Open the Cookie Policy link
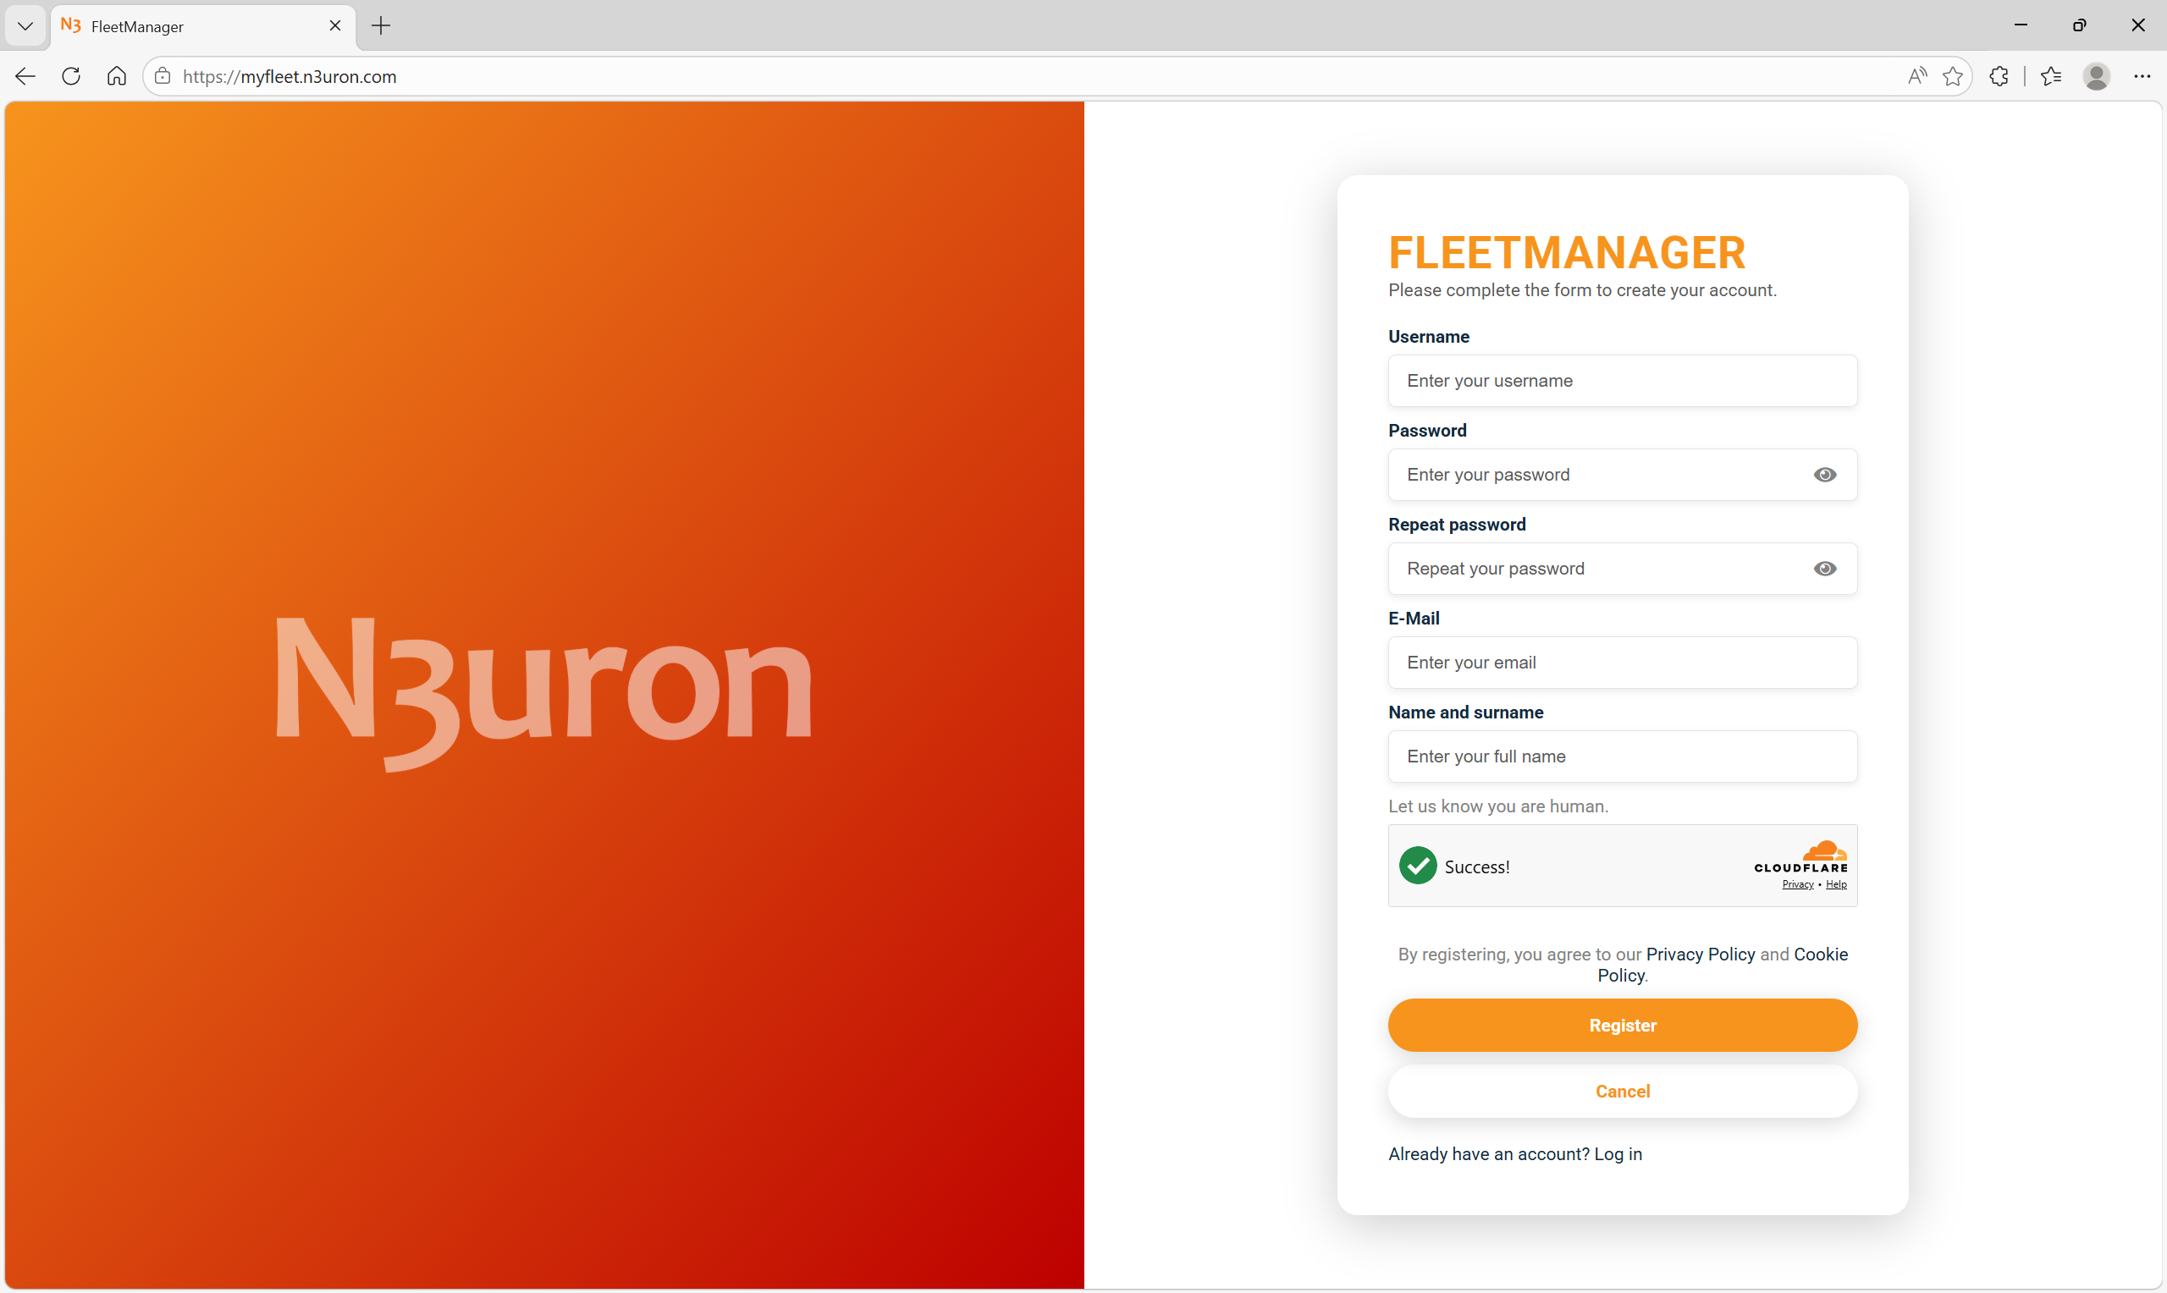Screen dimensions: 2167x1293 click(1820, 955)
